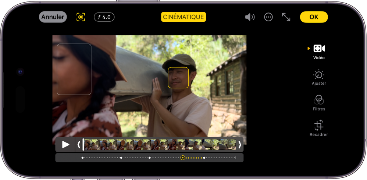Tap the Annuler button
The image size is (367, 180).
click(53, 17)
